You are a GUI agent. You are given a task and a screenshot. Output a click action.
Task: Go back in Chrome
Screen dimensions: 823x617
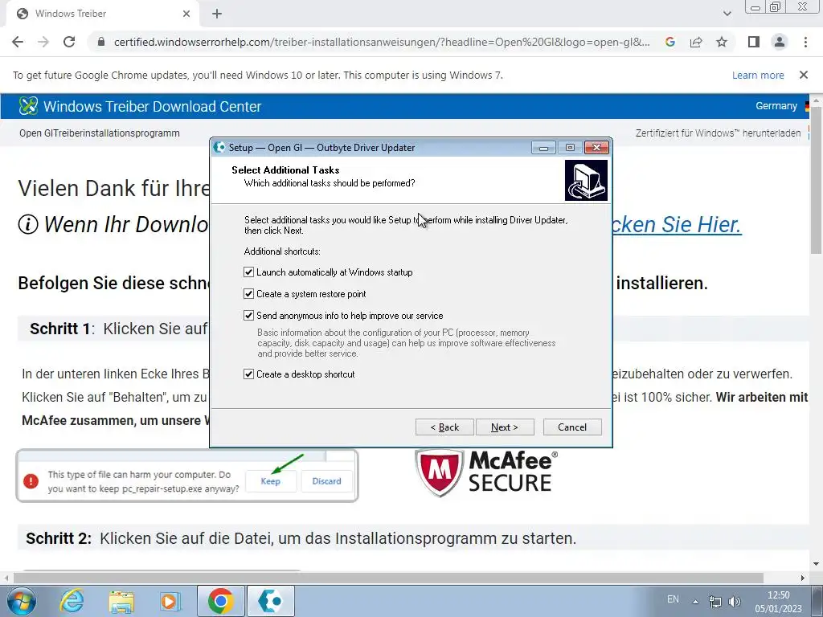18,42
